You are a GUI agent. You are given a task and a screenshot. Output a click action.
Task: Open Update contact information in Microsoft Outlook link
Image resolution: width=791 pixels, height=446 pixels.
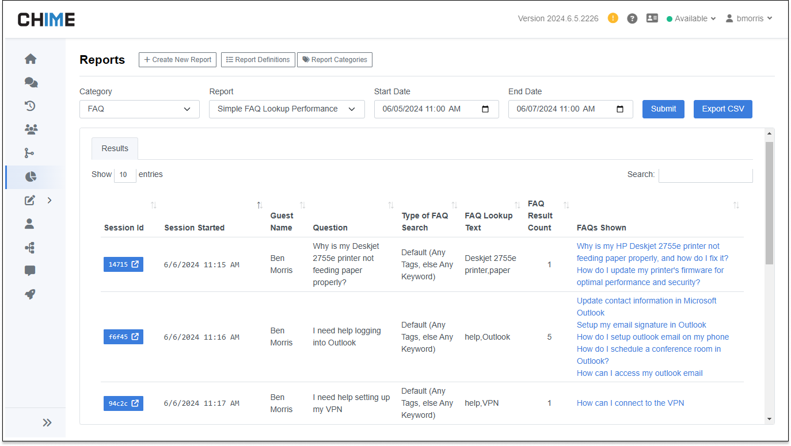(647, 307)
